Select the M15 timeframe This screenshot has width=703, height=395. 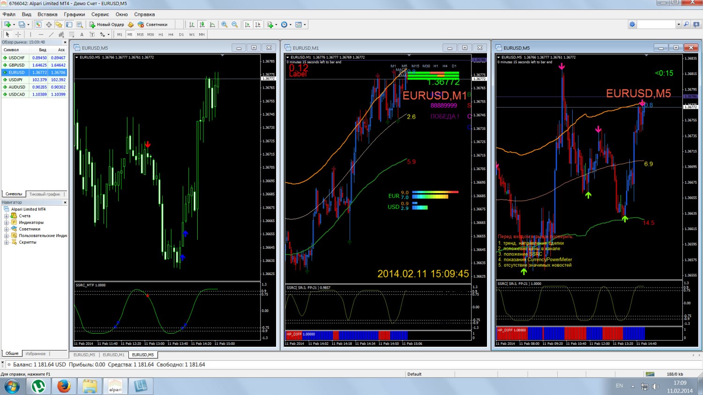[x=140, y=34]
